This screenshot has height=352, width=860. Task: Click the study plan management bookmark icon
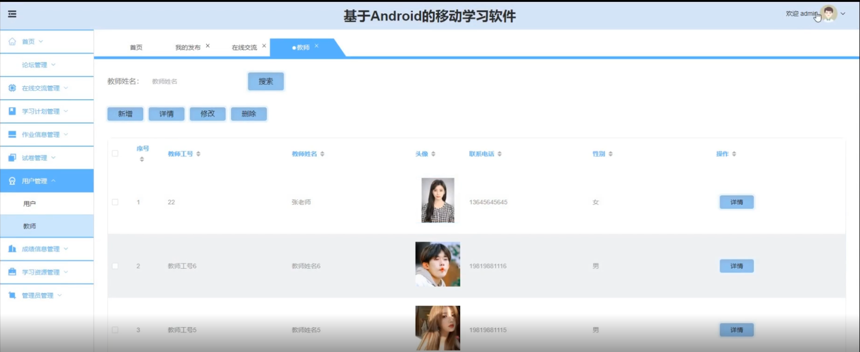[x=12, y=111]
